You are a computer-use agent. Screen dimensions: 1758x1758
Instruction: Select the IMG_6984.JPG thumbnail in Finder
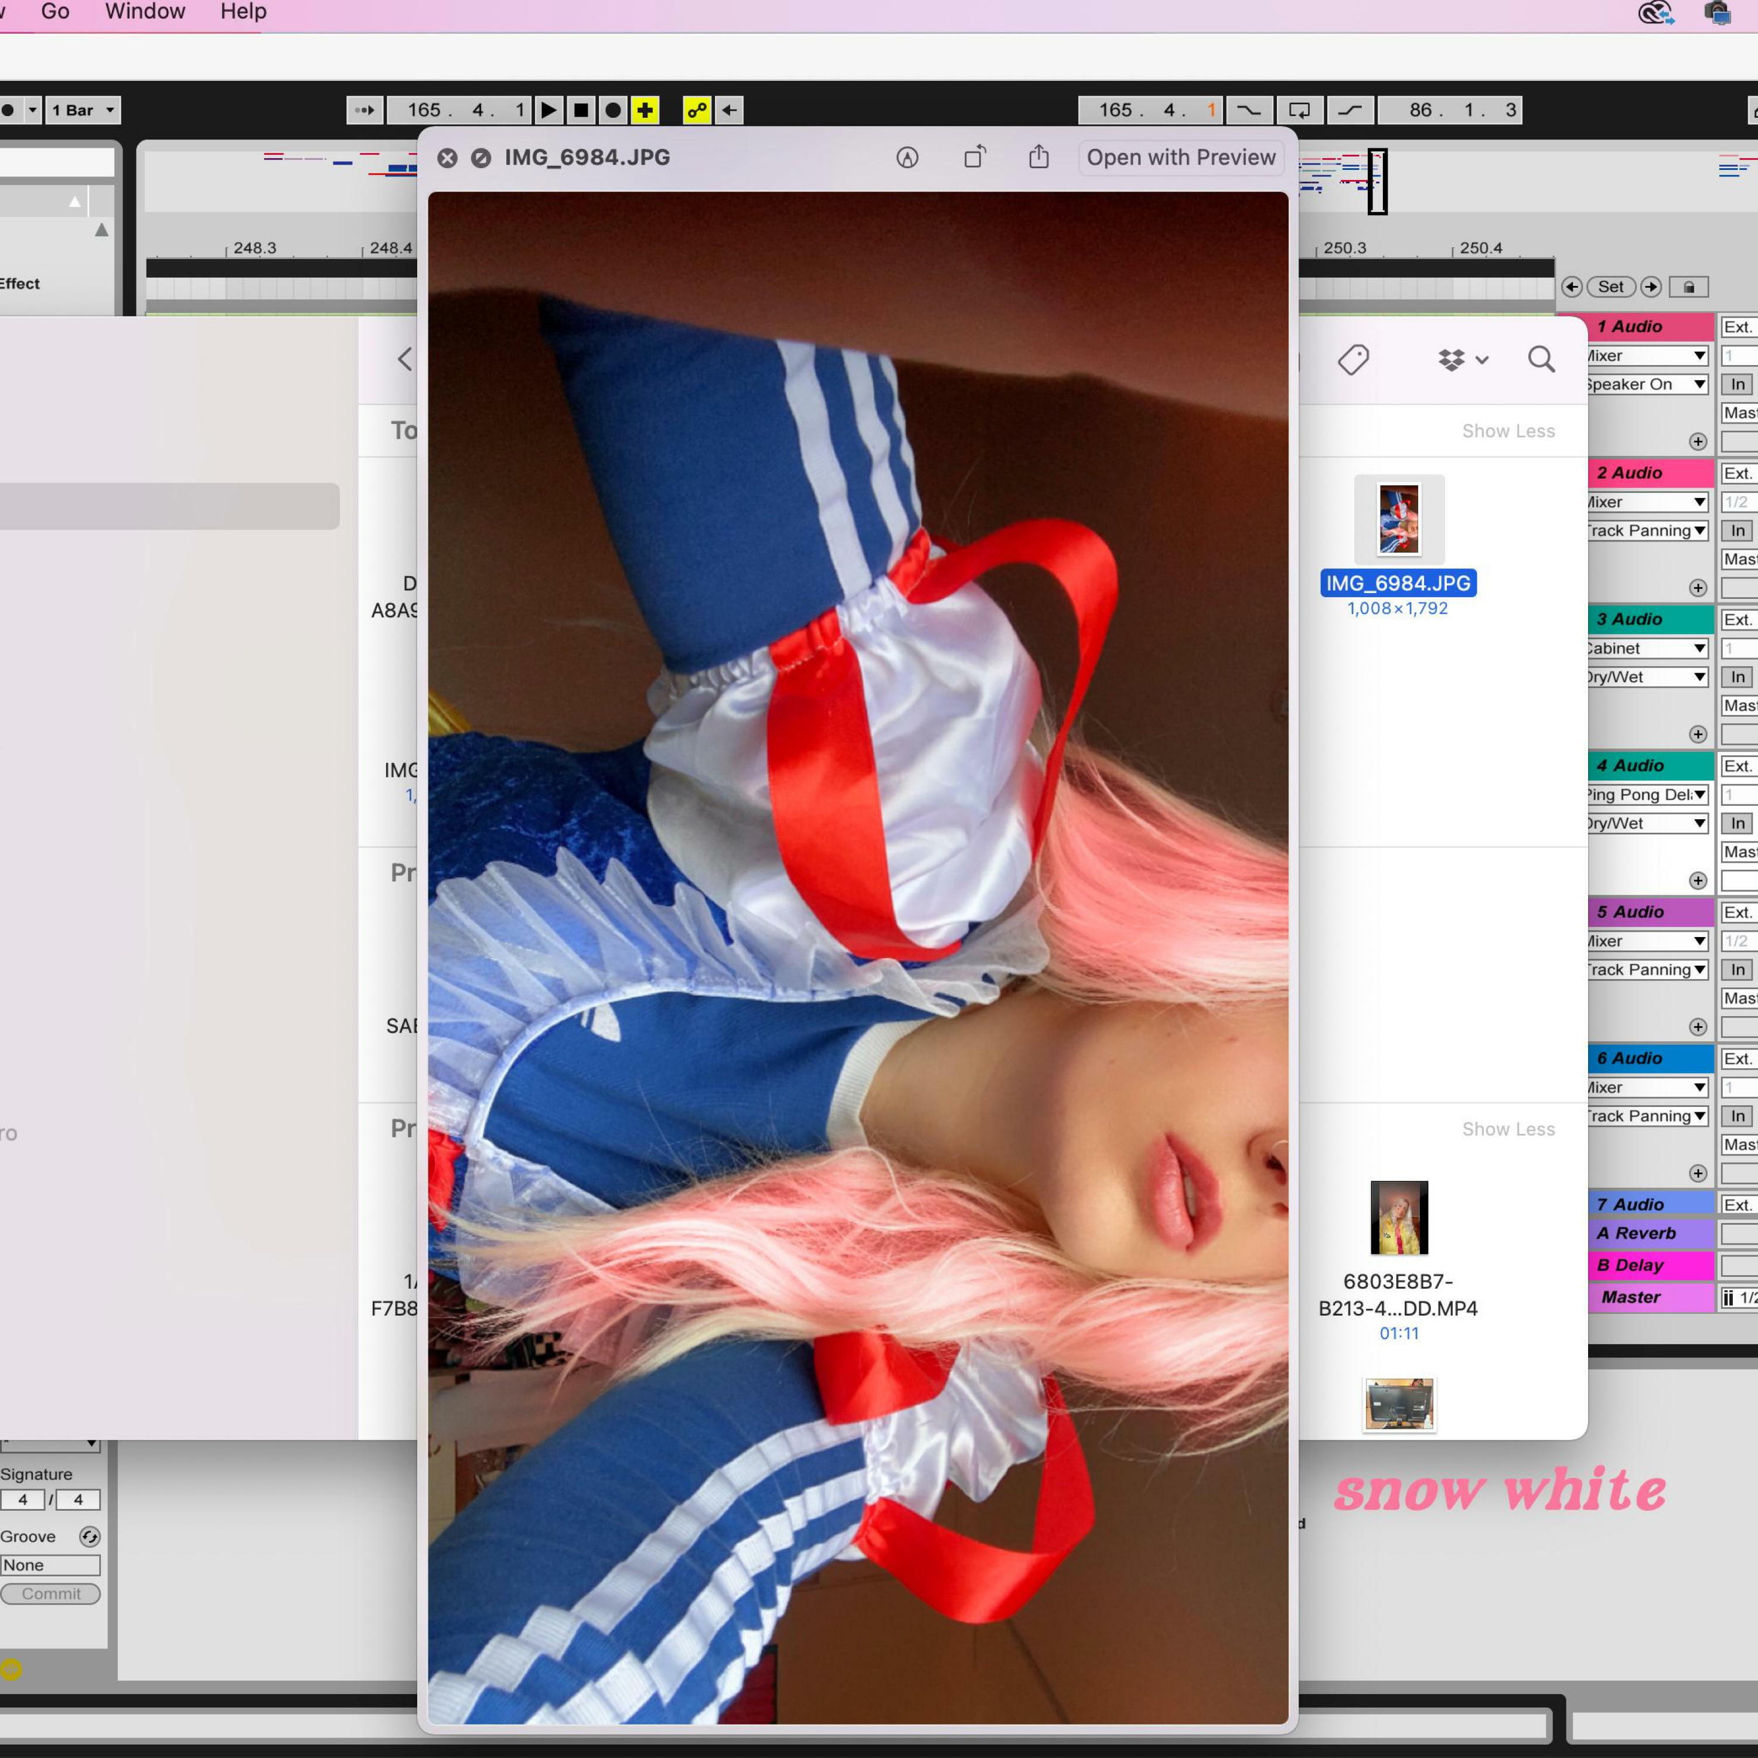pyautogui.click(x=1399, y=520)
